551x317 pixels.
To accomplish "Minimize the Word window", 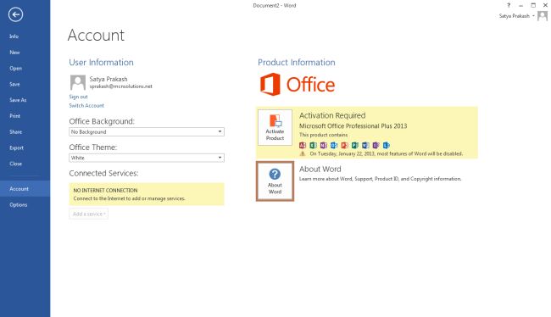I will coord(520,5).
